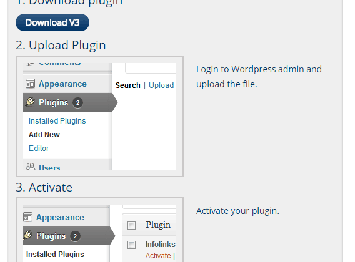Image resolution: width=355 pixels, height=262 pixels.
Task: Click the Users menu label
Action: (49, 167)
